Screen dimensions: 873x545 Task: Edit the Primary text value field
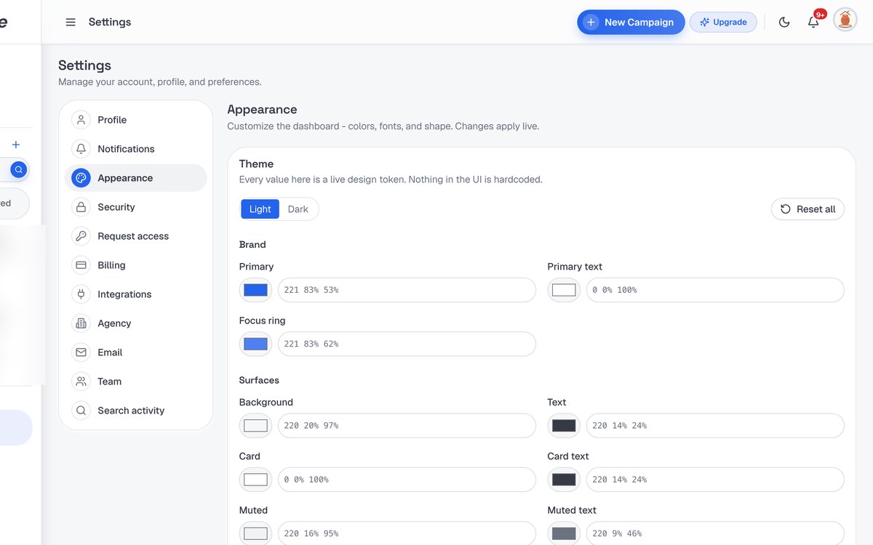point(715,290)
